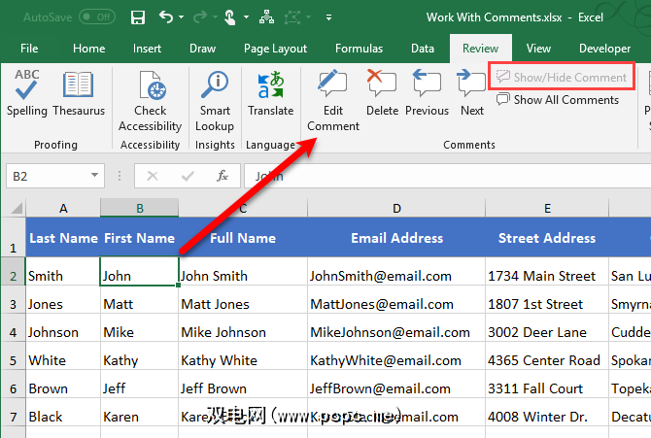651x438 pixels.
Task: Go to the Previous comment
Action: (x=427, y=93)
